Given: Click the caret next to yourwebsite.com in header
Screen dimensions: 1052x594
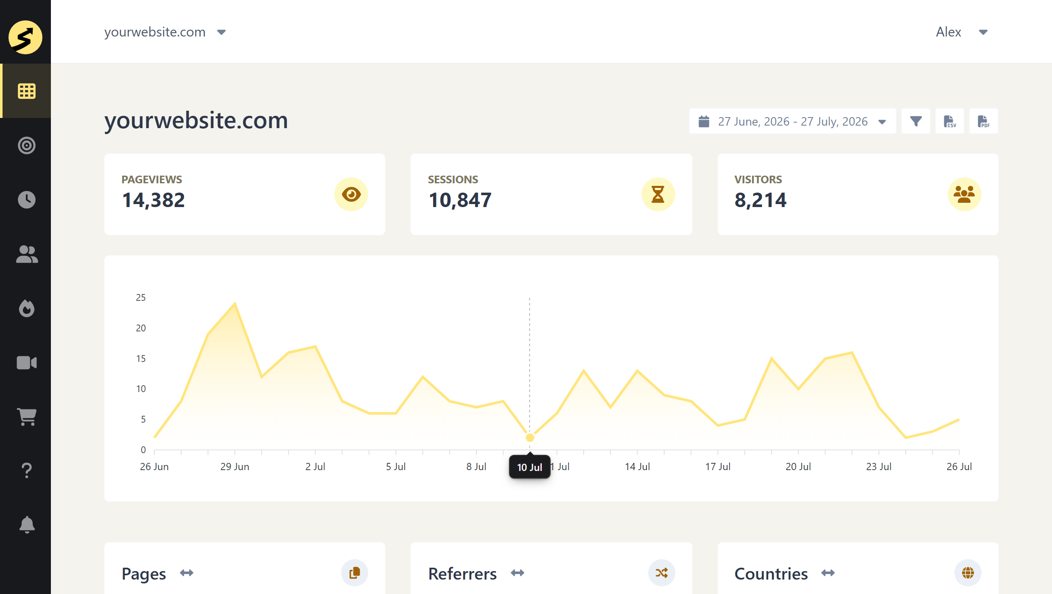Looking at the screenshot, I should (221, 32).
